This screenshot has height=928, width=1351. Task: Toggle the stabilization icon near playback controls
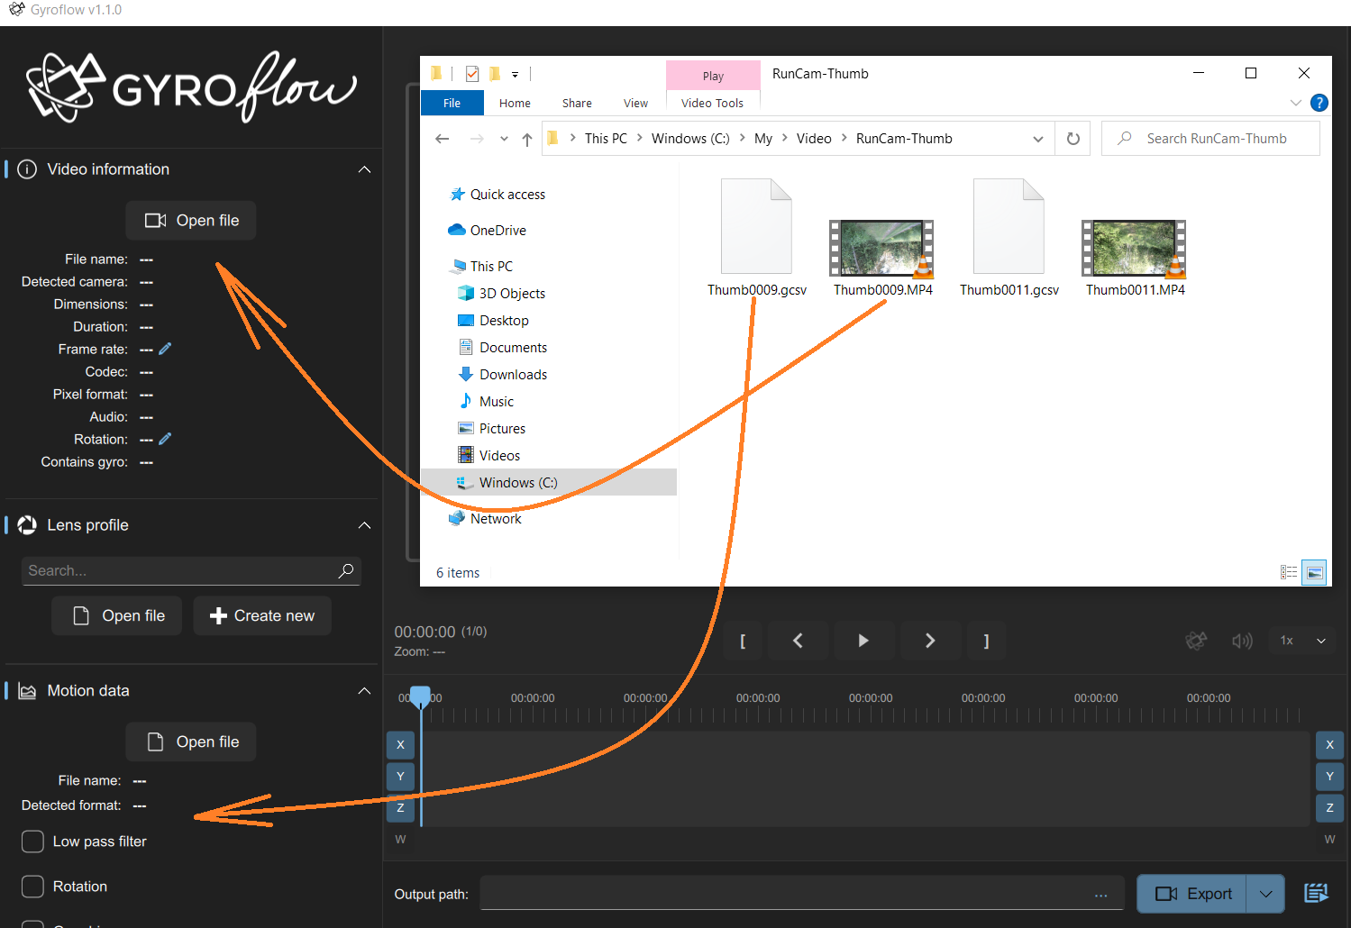coord(1196,641)
